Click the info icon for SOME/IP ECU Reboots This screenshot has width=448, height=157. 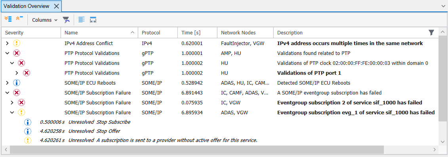click(x=17, y=83)
